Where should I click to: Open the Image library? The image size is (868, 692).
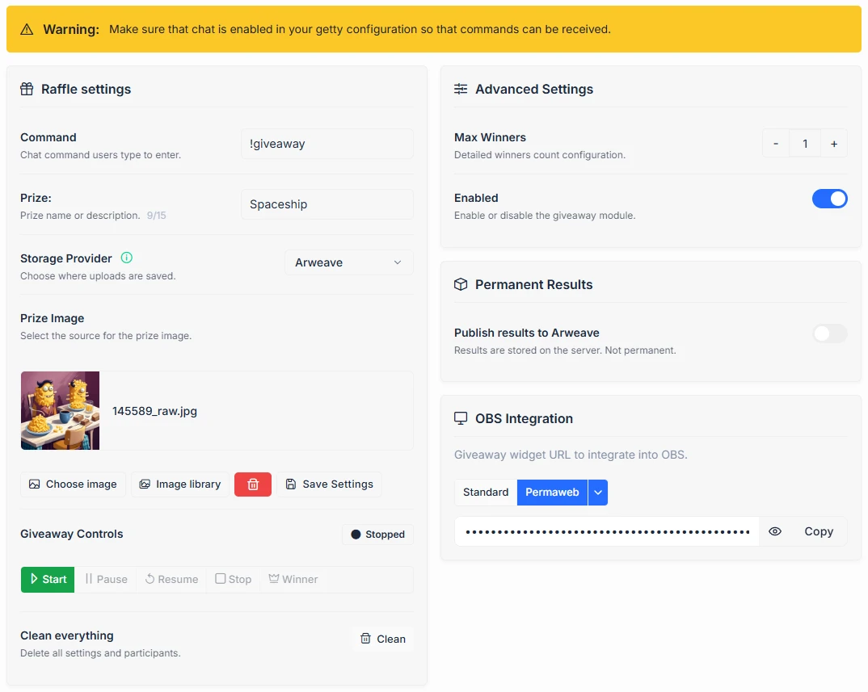point(180,484)
